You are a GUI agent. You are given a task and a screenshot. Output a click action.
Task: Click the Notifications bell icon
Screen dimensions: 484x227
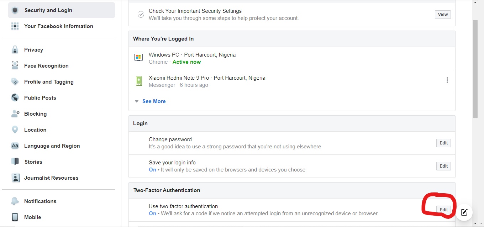pyautogui.click(x=15, y=201)
